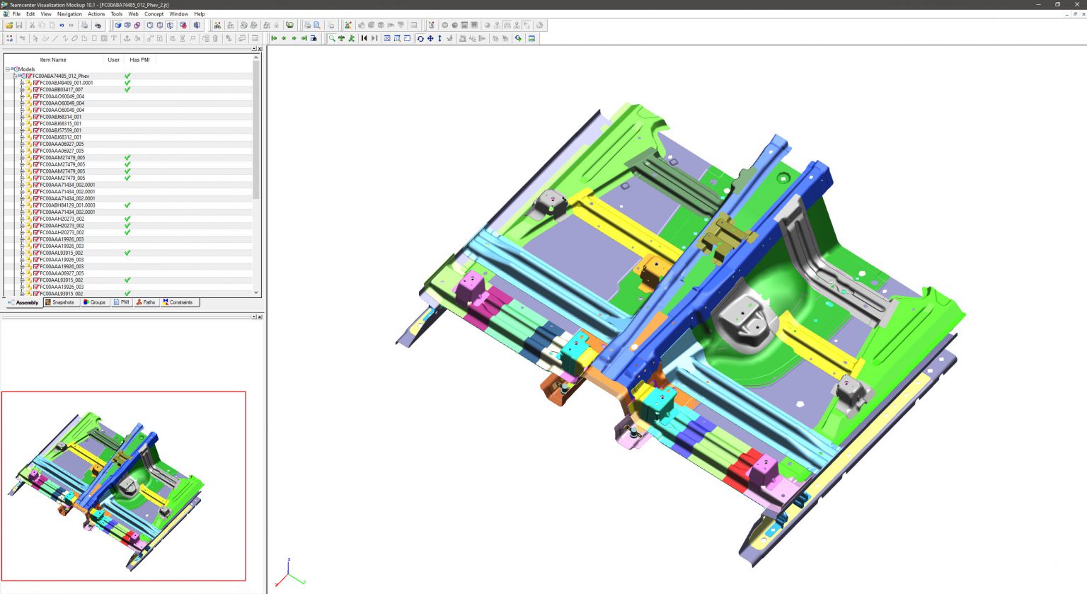Screen dimensions: 1087x594
Task: Select the fit-all view icon
Action: pos(388,39)
